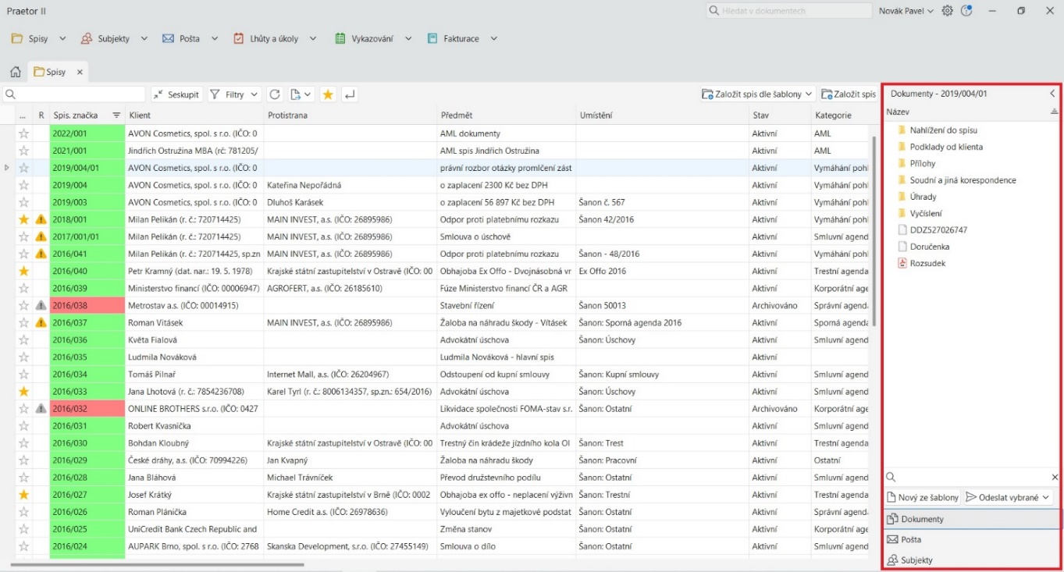Collapse the Dokumenty side panel

[1052, 94]
